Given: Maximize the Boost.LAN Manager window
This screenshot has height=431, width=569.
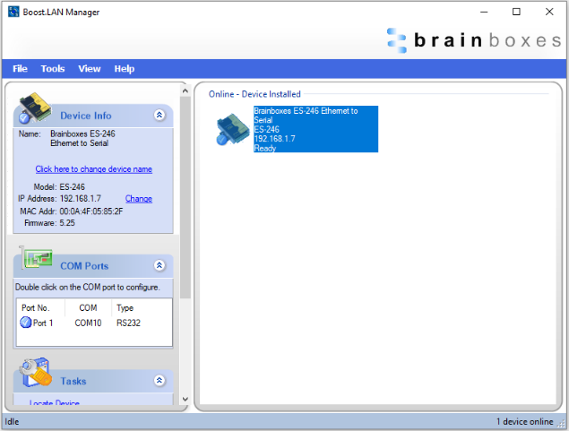Looking at the screenshot, I should point(516,12).
